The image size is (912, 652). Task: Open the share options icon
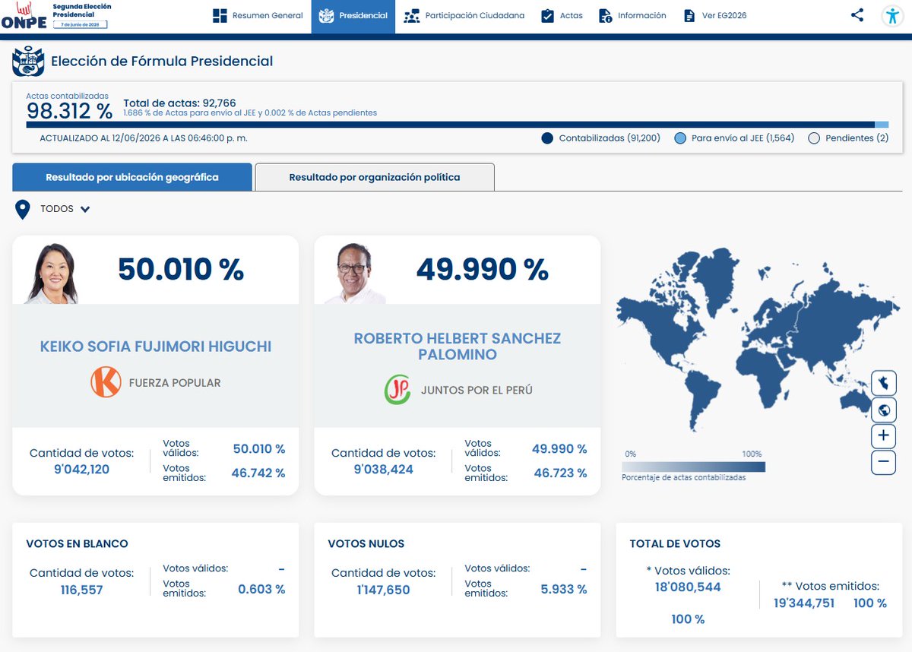pos(857,14)
